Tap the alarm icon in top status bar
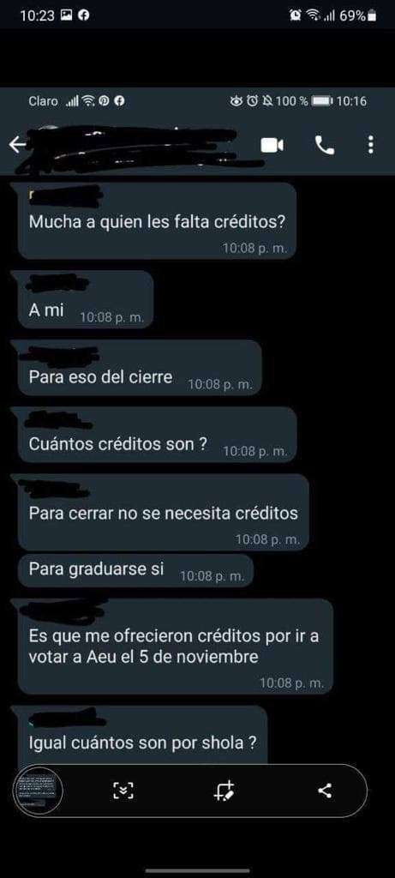 (294, 16)
